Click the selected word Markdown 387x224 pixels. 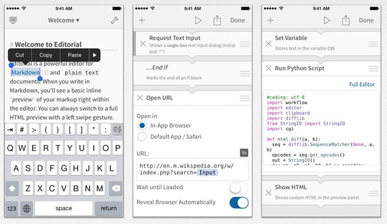[25, 72]
